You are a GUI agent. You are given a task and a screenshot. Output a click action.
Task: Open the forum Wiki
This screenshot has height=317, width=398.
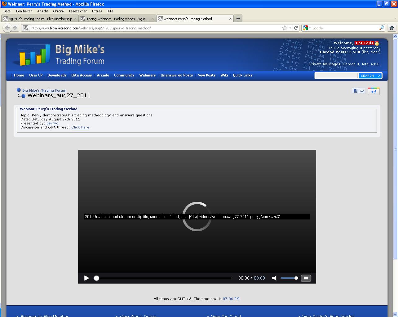pos(224,75)
